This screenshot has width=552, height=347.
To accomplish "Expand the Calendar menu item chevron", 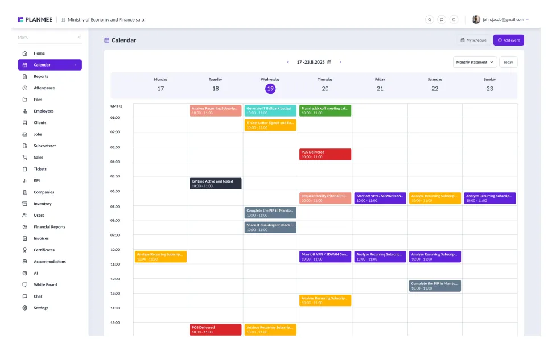I will tap(75, 65).
